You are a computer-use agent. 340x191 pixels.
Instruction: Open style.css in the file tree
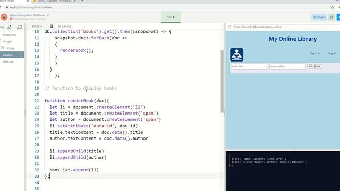click(8, 62)
